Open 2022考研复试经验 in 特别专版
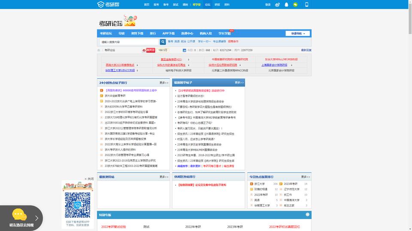412x231 pixels. pos(113,227)
